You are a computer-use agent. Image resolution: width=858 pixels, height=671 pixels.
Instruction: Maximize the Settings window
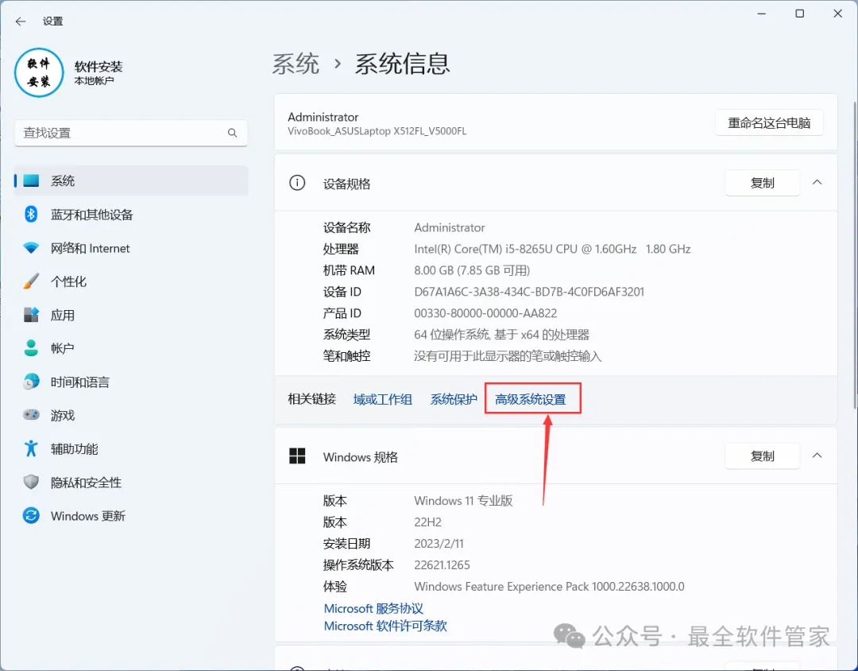[799, 14]
